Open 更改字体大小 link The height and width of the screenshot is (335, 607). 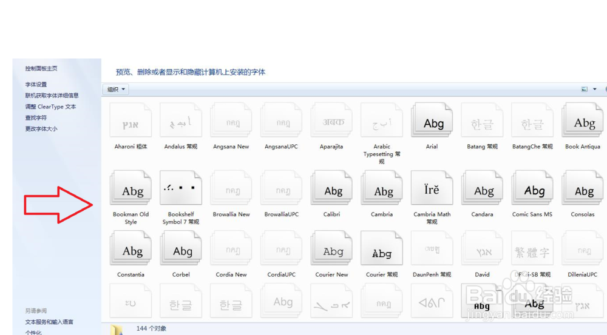pyautogui.click(x=41, y=128)
